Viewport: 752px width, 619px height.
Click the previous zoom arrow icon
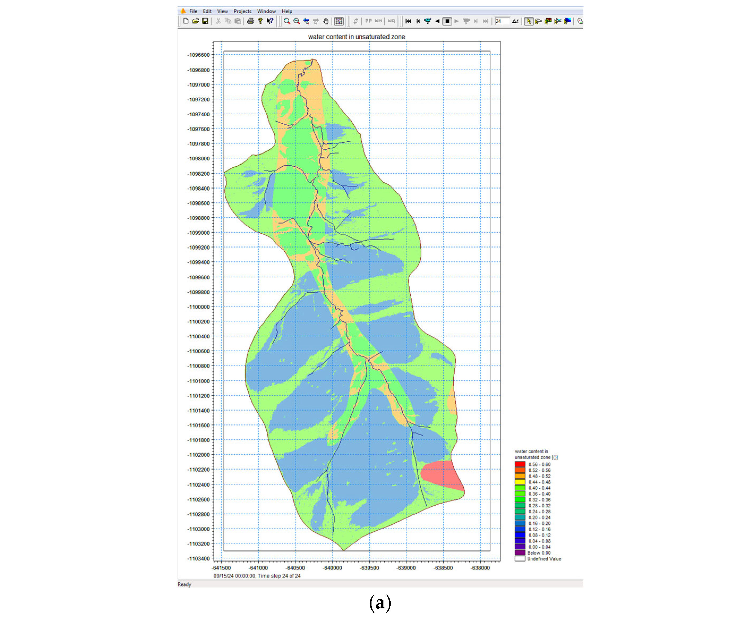click(x=306, y=21)
